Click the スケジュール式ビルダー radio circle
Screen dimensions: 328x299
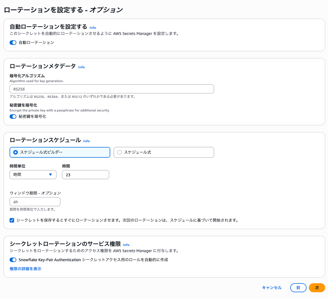16,152
